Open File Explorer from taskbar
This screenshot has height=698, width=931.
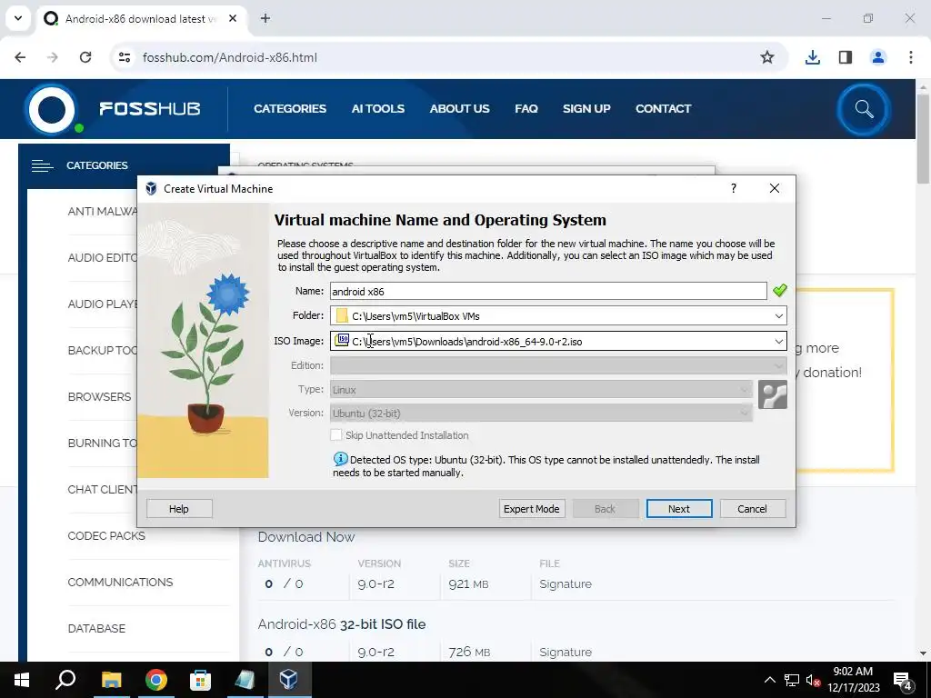click(x=111, y=680)
